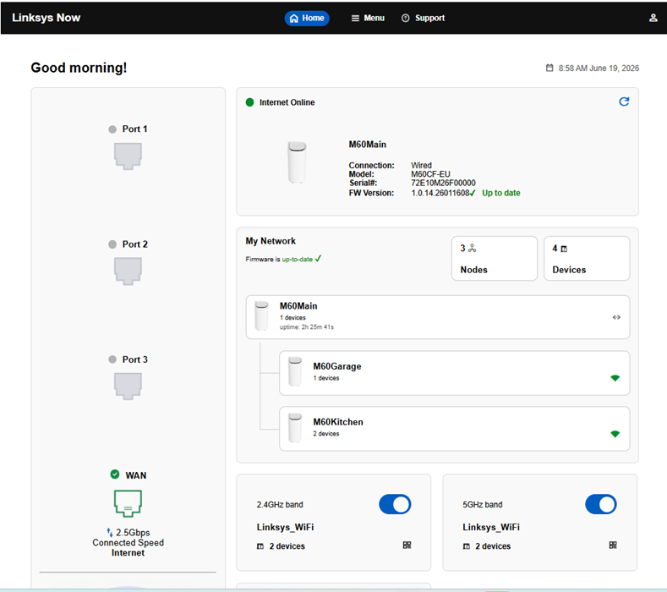Click the grey status dot beside Port 2
The height and width of the screenshot is (592, 667).
point(112,244)
